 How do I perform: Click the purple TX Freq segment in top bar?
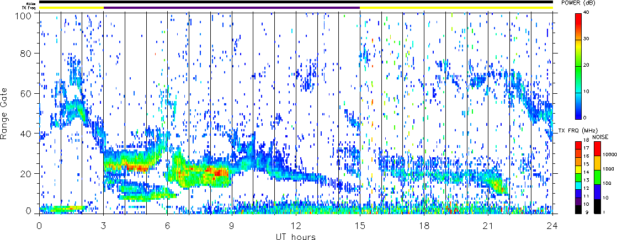tap(231, 8)
